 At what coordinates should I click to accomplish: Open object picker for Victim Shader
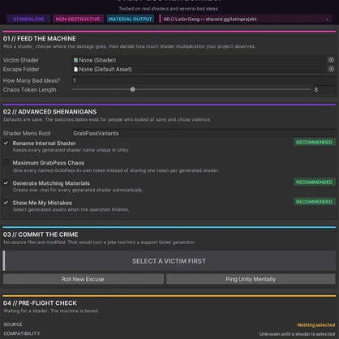tap(331, 60)
